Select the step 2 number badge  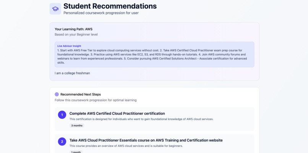click(x=62, y=142)
